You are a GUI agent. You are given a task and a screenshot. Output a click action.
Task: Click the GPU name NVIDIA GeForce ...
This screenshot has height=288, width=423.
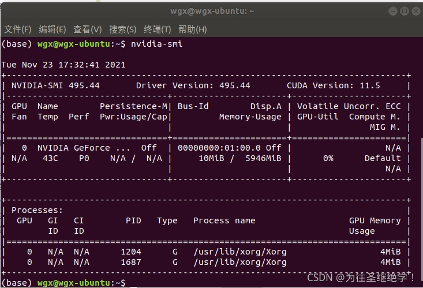(74, 148)
